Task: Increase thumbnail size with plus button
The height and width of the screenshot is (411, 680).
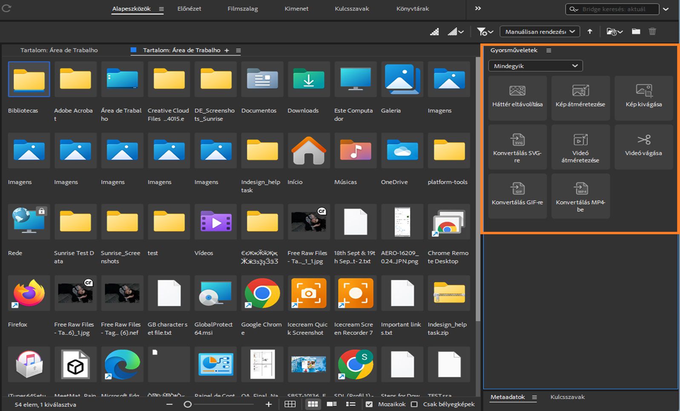Action: coord(268,404)
